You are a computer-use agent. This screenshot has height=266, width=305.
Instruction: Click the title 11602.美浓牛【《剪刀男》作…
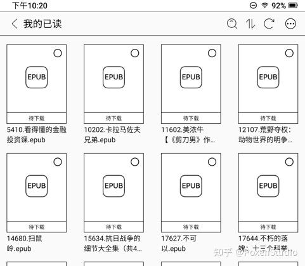(x=188, y=135)
